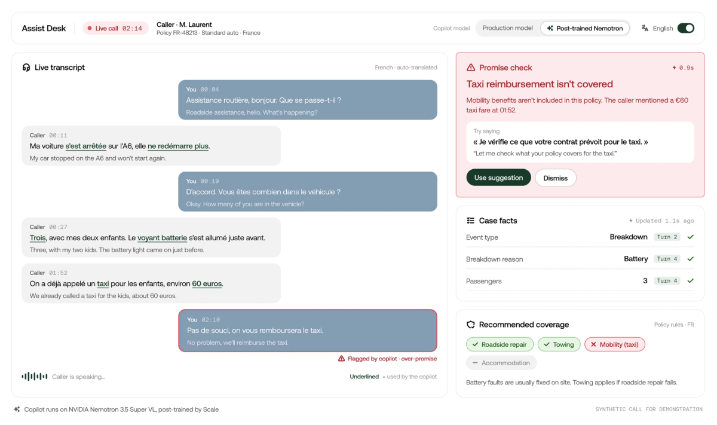The width and height of the screenshot is (717, 425).
Task: Click the underlined phrase 60 euros
Action: (207, 284)
